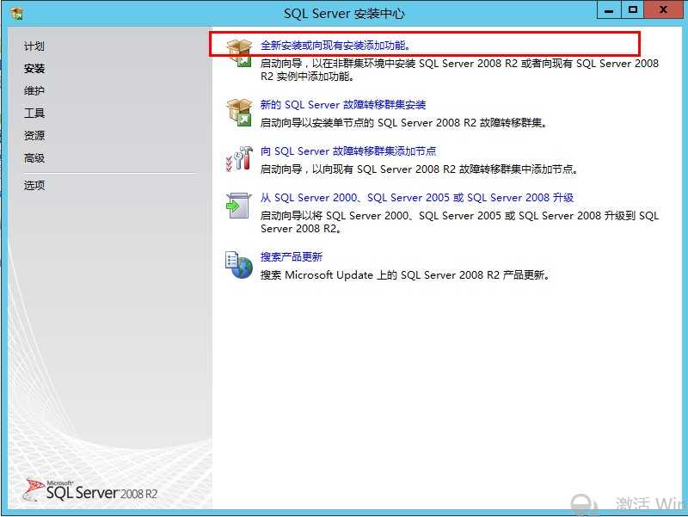Open 向 SQL Server 故障转移群集添加节点 link
Viewport: 688px width, 517px height.
point(348,151)
